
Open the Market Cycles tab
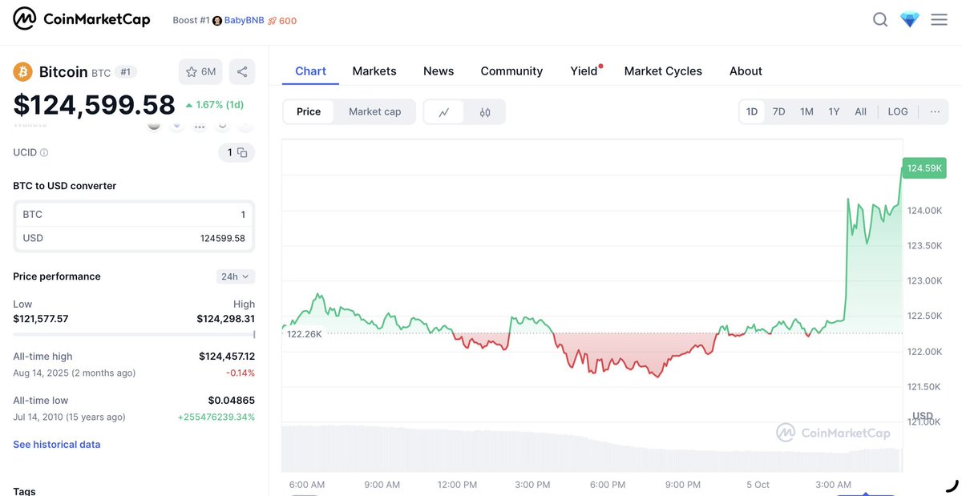(663, 71)
